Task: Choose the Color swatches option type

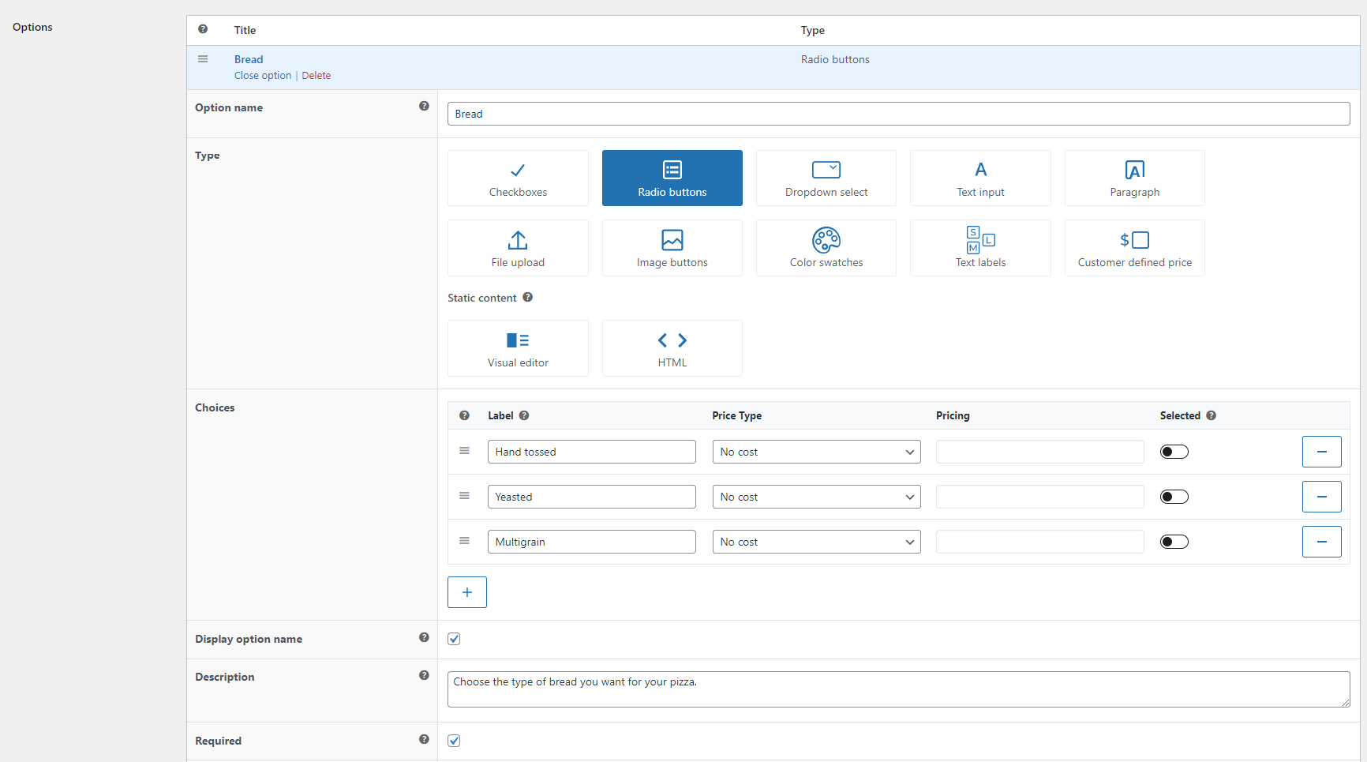Action: click(826, 248)
